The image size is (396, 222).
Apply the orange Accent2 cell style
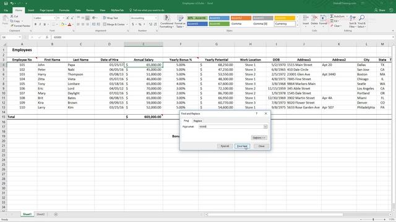coord(241,18)
